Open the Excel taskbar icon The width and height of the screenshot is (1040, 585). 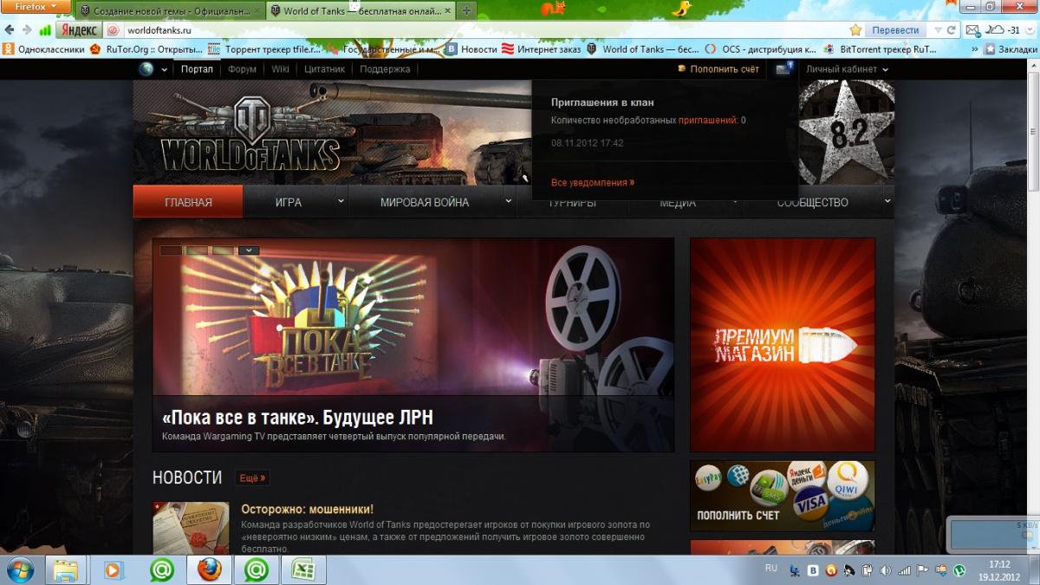(x=303, y=569)
